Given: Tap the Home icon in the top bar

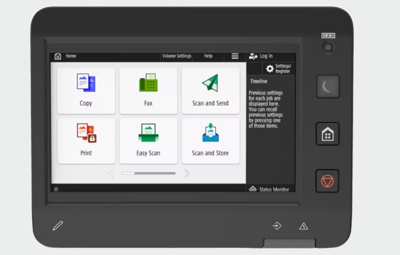Looking at the screenshot, I should [x=58, y=56].
